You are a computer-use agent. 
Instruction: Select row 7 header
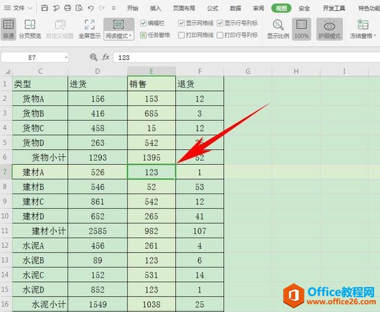[x=5, y=172]
